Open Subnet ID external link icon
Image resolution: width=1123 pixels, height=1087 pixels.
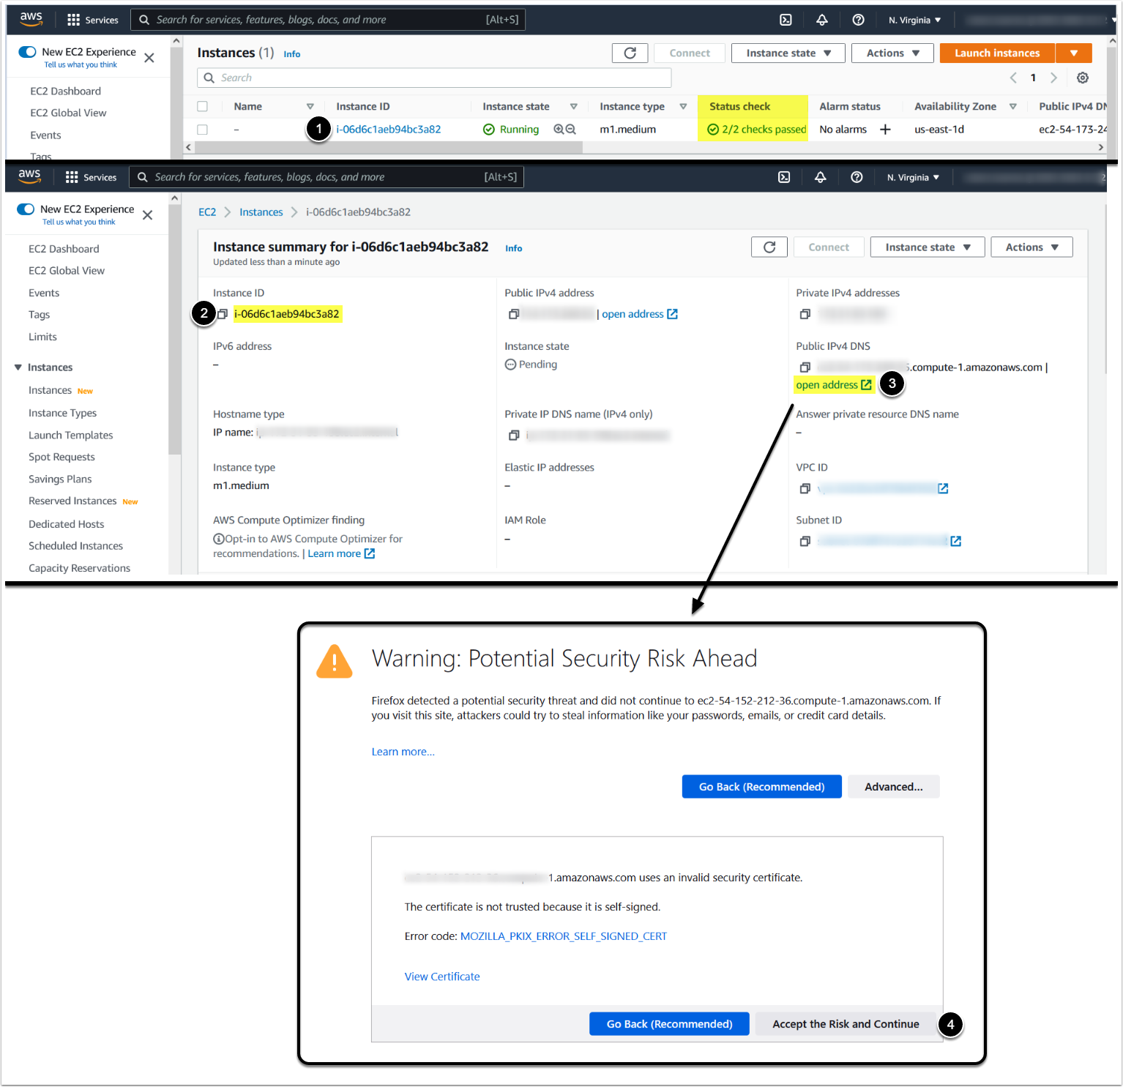click(955, 541)
